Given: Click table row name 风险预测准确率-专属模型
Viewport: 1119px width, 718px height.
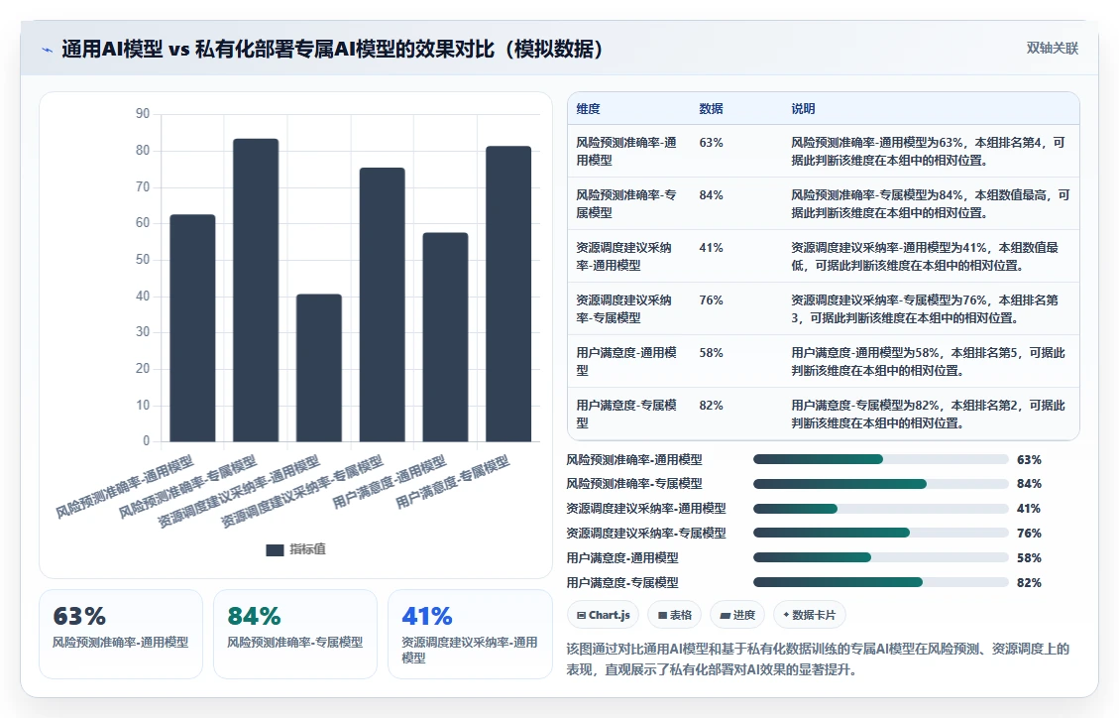Looking at the screenshot, I should tap(625, 203).
